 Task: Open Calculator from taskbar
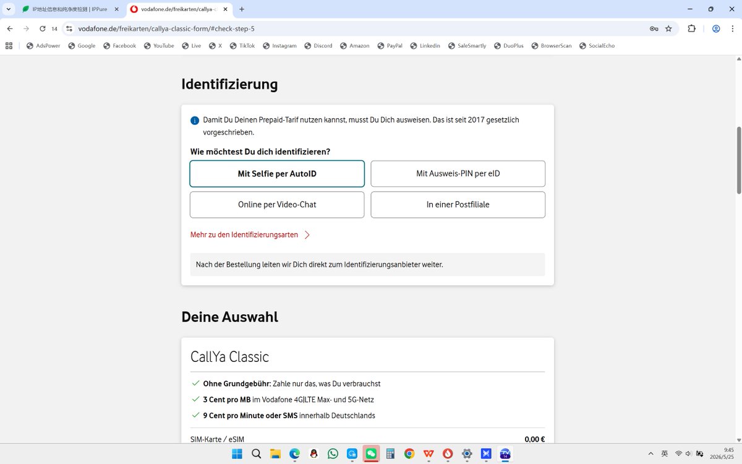(390, 453)
